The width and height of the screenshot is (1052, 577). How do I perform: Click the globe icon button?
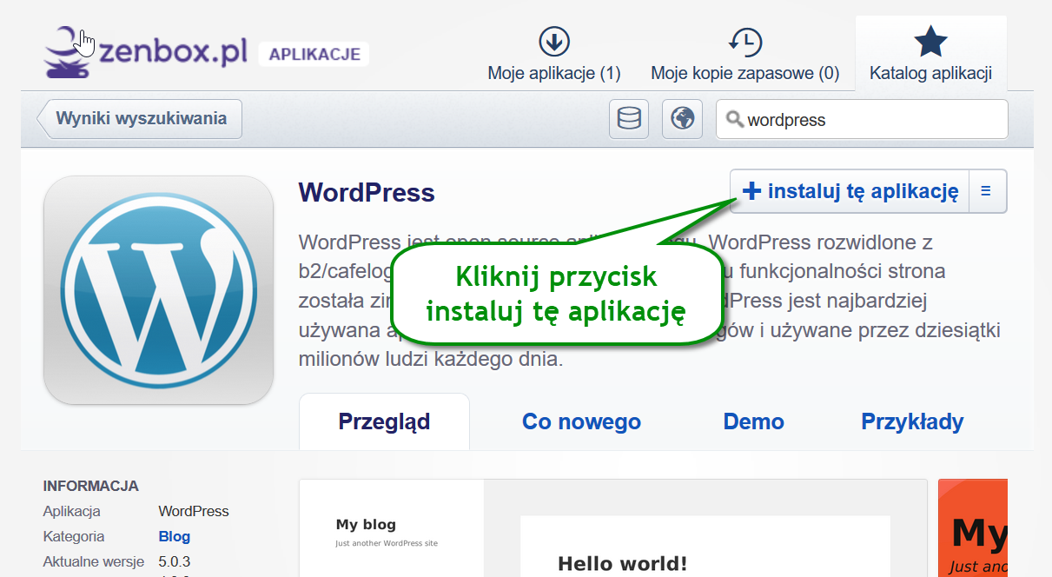[682, 119]
